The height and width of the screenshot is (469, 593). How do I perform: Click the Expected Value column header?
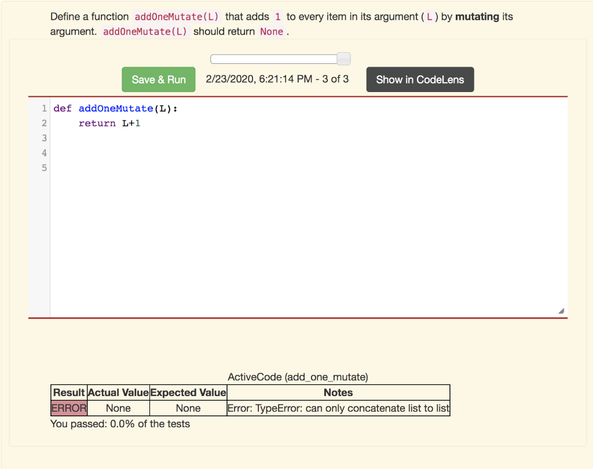(x=188, y=392)
